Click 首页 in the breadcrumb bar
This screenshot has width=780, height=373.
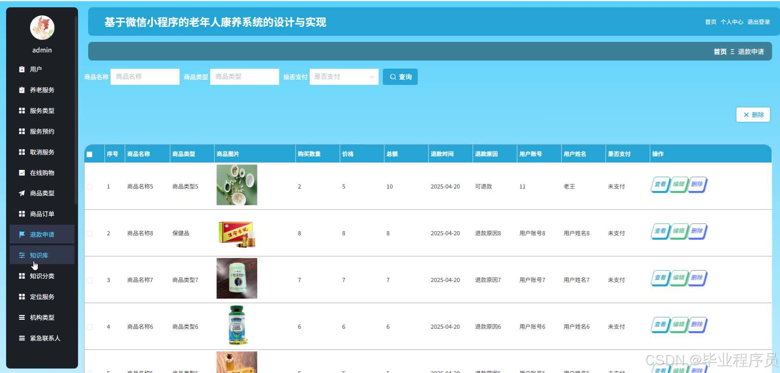(720, 52)
